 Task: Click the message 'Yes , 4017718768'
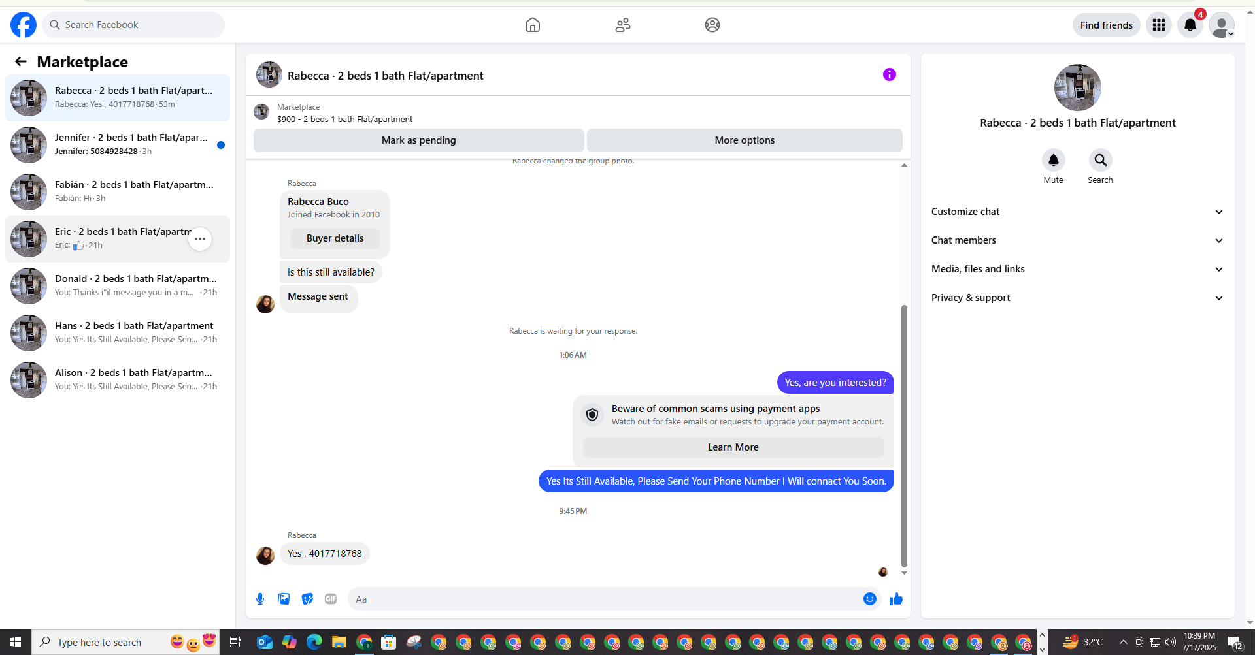pyautogui.click(x=325, y=554)
